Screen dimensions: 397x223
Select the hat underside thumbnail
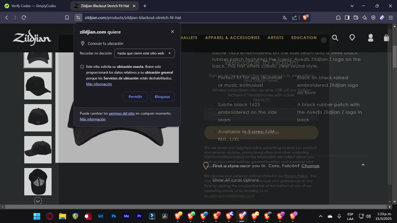coord(38,182)
